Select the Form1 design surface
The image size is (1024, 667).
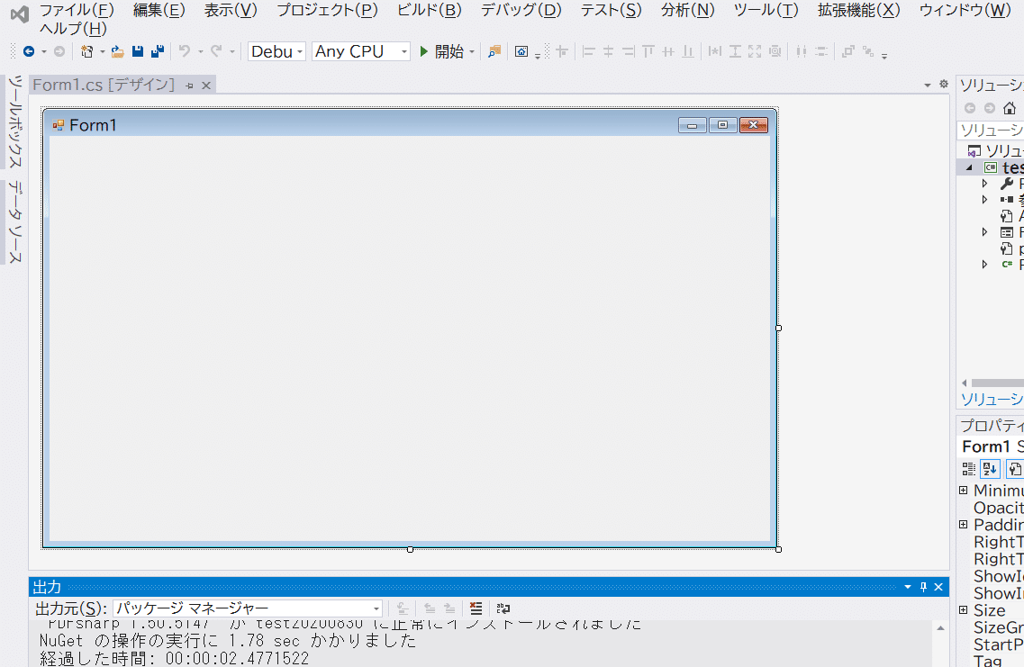410,333
